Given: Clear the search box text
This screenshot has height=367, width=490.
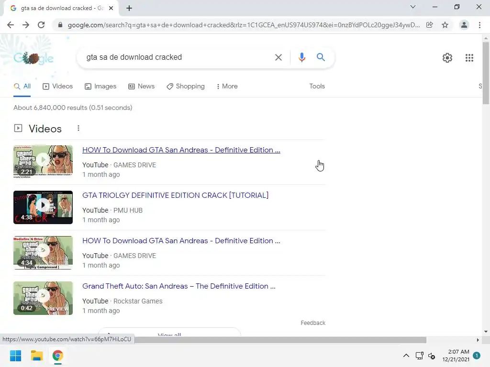Looking at the screenshot, I should tap(278, 57).
